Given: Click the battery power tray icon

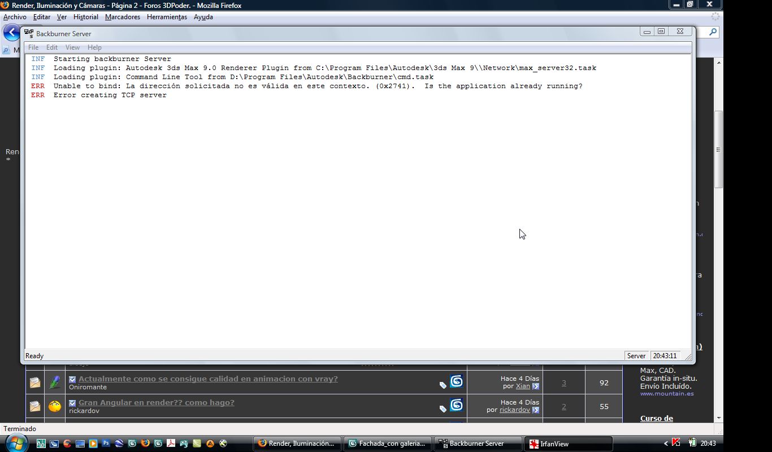Looking at the screenshot, I should (x=692, y=443).
